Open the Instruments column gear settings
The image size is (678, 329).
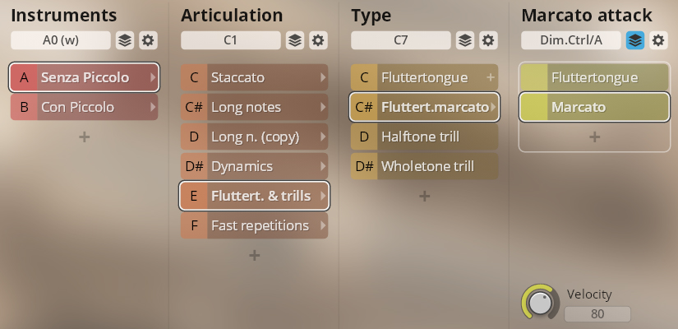tap(148, 40)
